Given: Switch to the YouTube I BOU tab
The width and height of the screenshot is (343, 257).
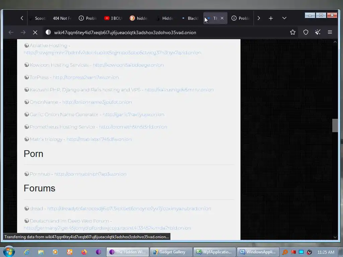Looking at the screenshot, I should coord(113,18).
